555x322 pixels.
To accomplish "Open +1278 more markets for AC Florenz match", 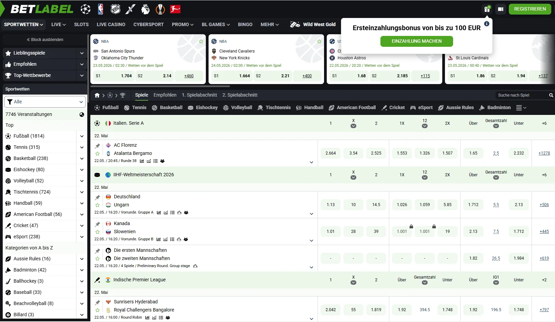I will pos(544,153).
